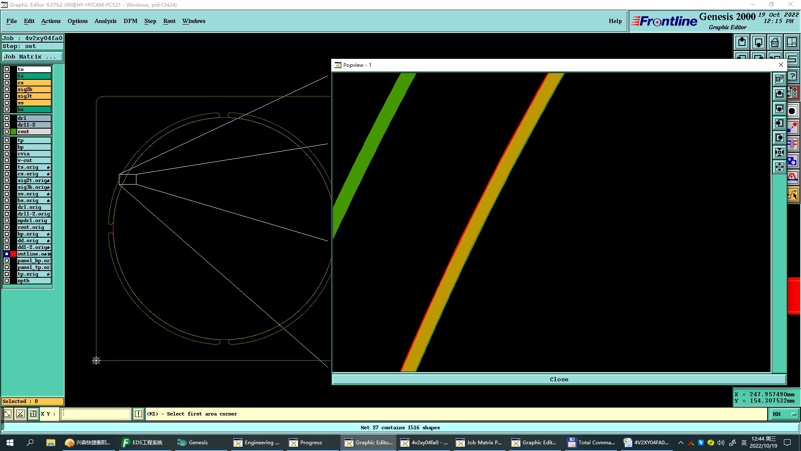Pan left in Popview window
The height and width of the screenshot is (451, 801).
(x=779, y=123)
